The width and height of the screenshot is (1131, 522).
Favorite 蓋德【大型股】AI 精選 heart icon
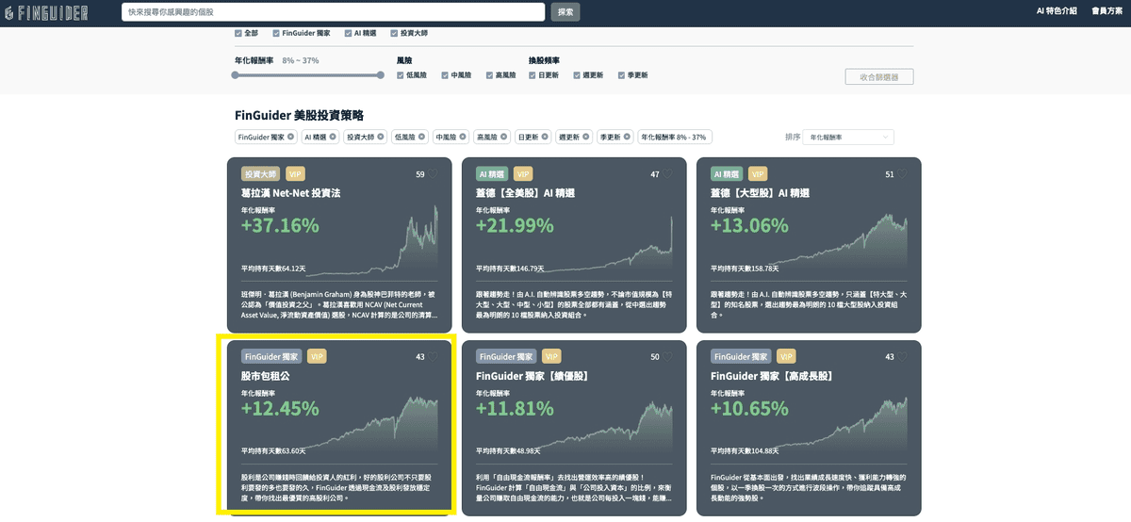coord(902,173)
